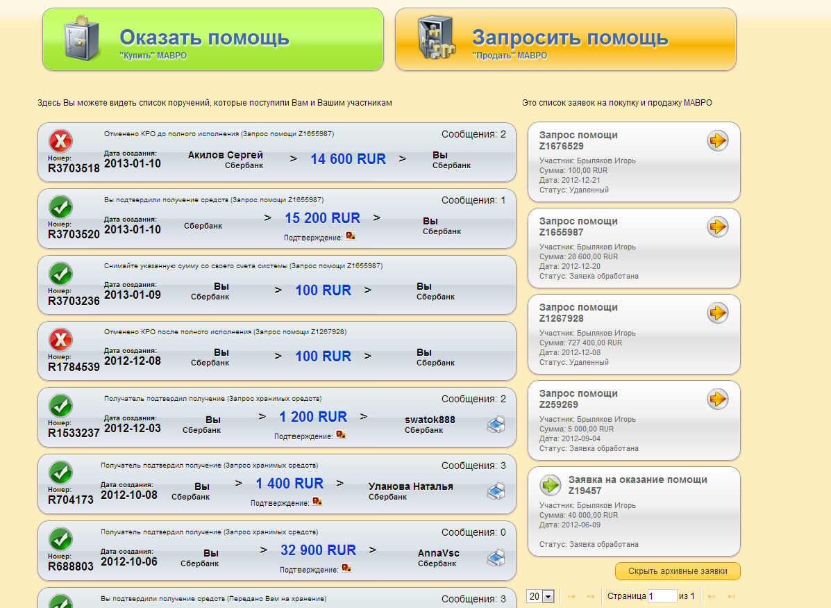Open confirmation attachment icon for 15 200 RUR order

[351, 236]
